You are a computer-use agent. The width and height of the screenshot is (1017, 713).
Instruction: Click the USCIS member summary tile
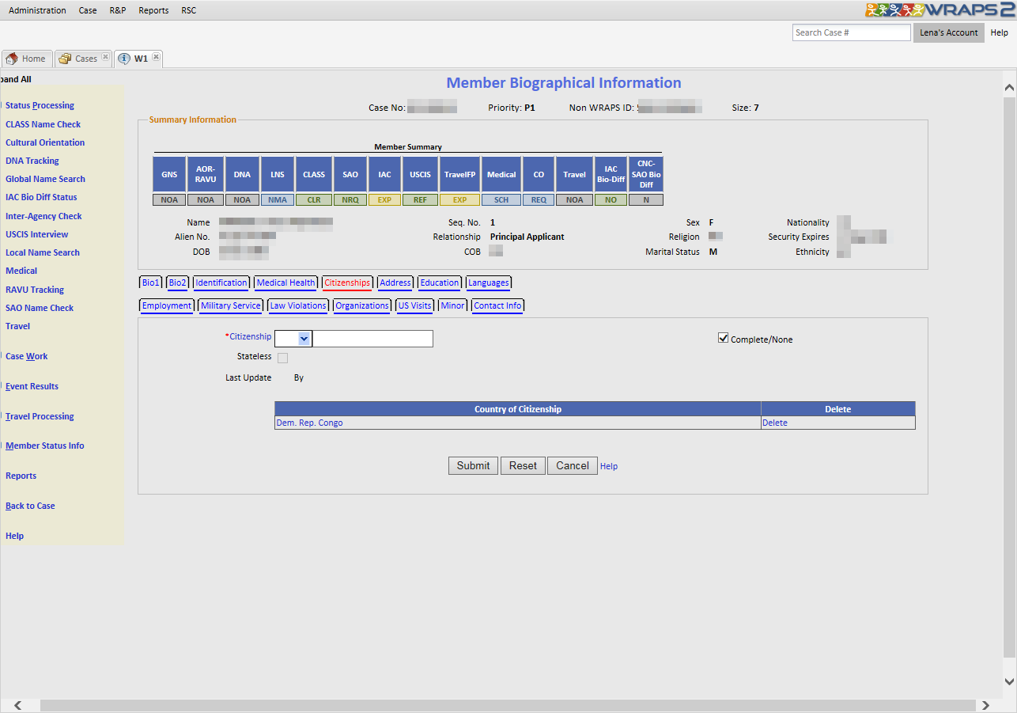coord(420,174)
